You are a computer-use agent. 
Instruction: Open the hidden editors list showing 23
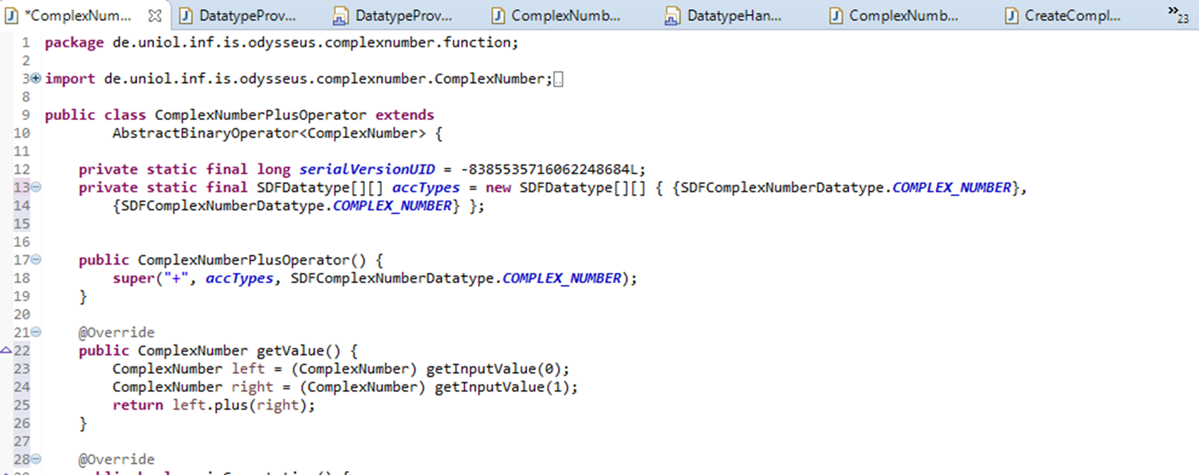pos(1178,14)
